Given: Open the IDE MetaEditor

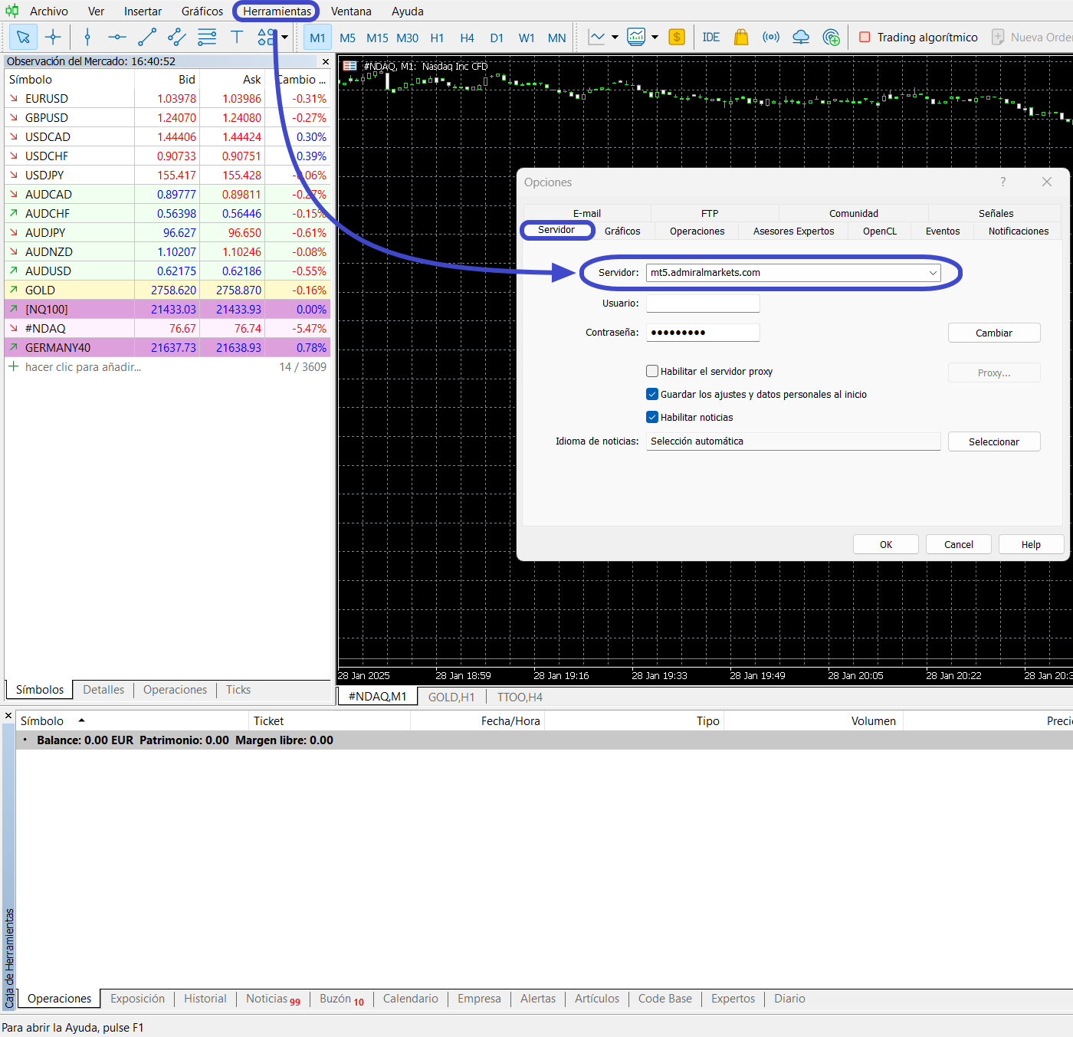Looking at the screenshot, I should tap(711, 37).
